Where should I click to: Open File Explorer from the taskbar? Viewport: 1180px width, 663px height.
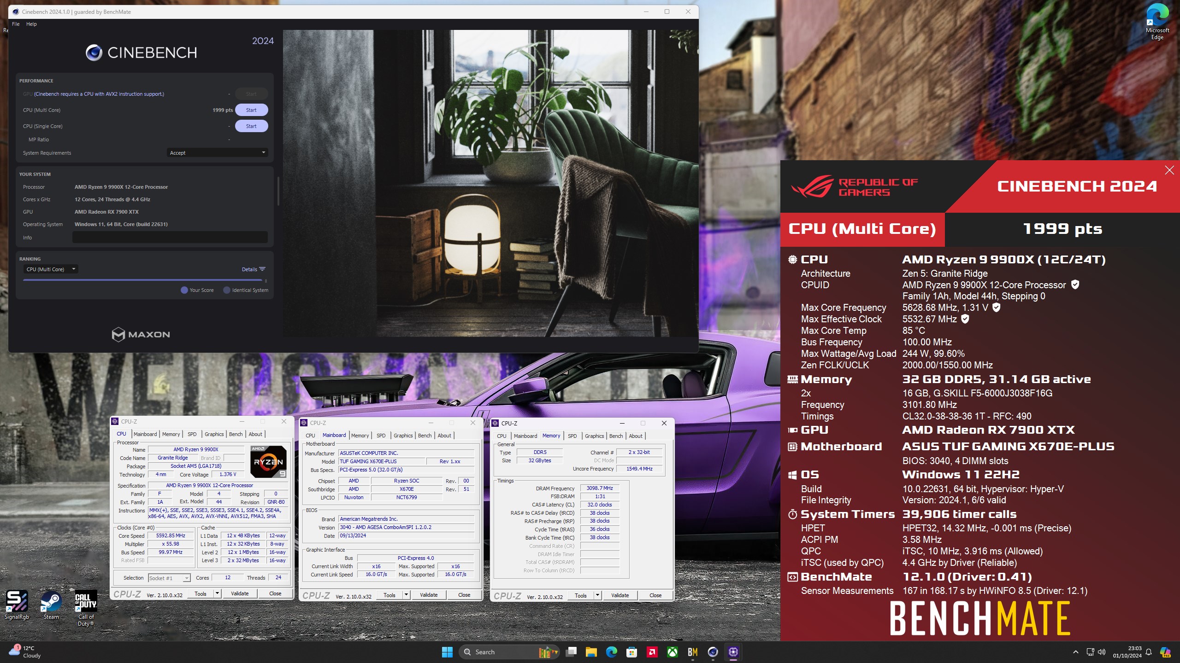(591, 652)
